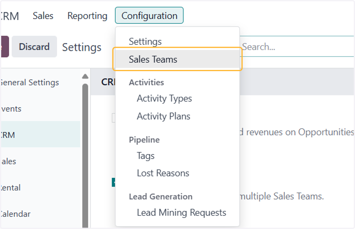355x229 pixels.
Task: Click the Discard button
Action: [34, 47]
